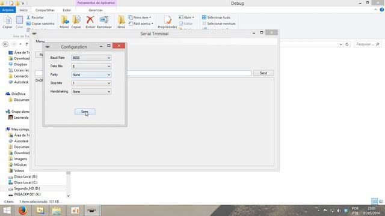Select Segundo_HD (D:) drive
The height and width of the screenshot is (216, 385).
click(24, 188)
